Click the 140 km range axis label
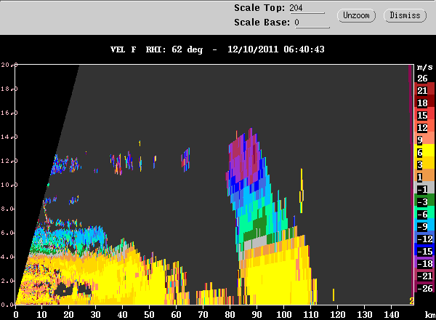 391,314
